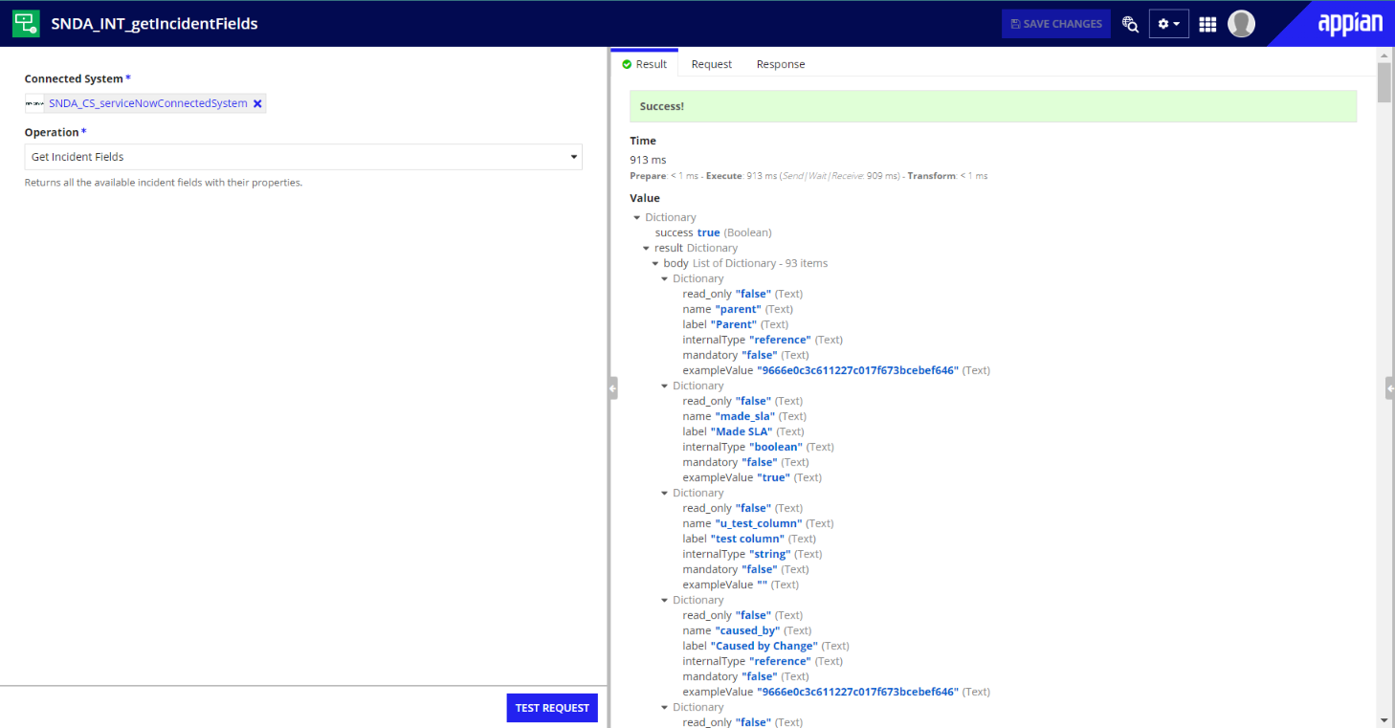Select the label "Caused by Change" row
The width and height of the screenshot is (1395, 728).
tap(765, 646)
